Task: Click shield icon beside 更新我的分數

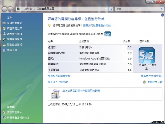Action: 144,82
